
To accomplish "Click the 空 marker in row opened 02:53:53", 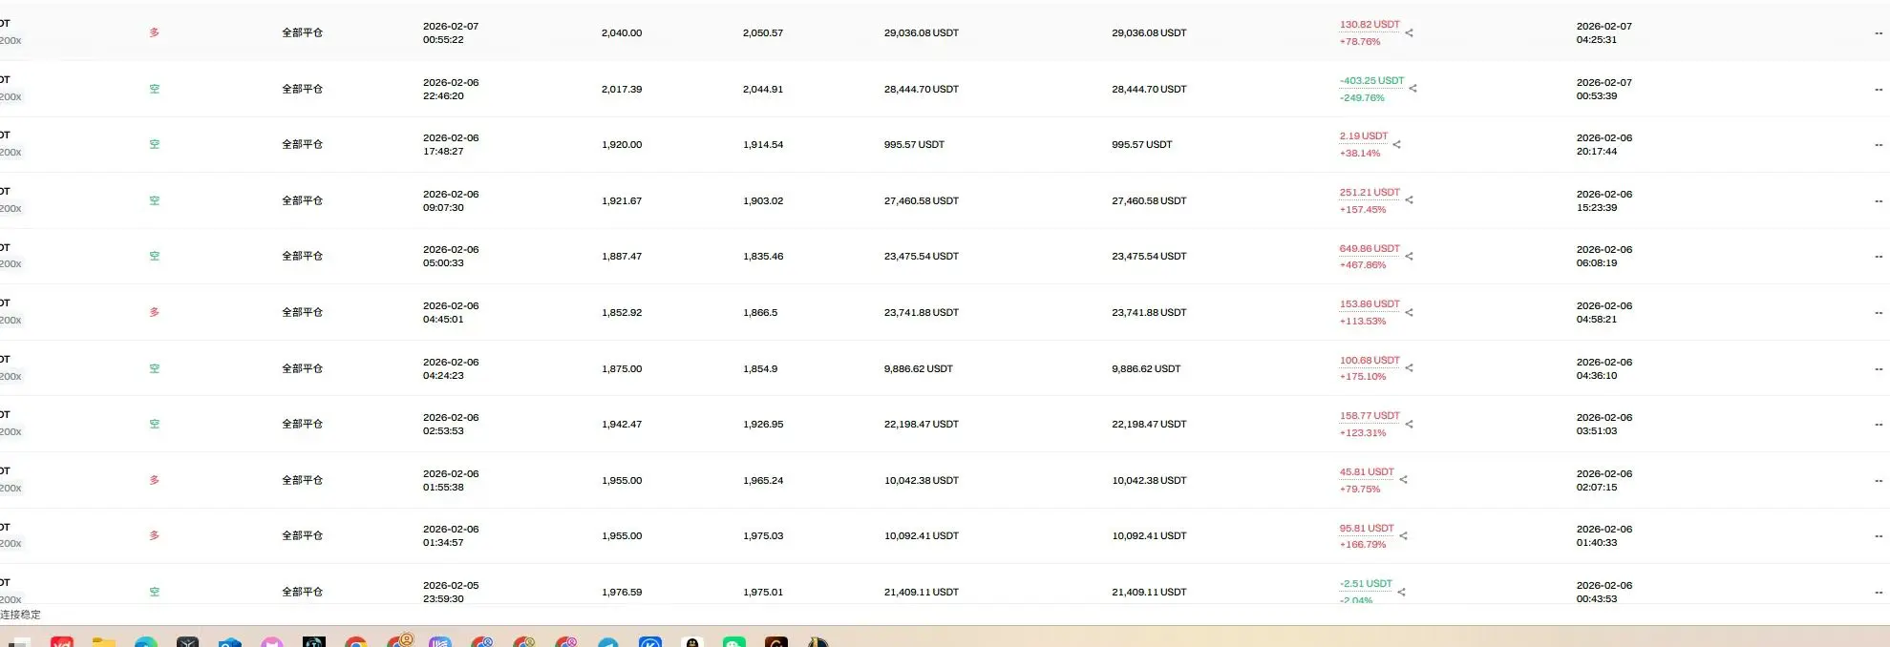I will (x=154, y=425).
